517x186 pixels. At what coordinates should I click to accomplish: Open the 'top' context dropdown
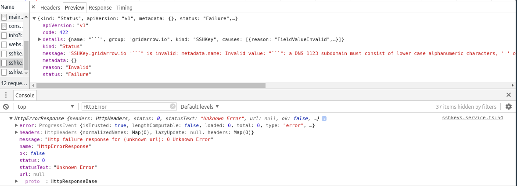[x=46, y=107]
